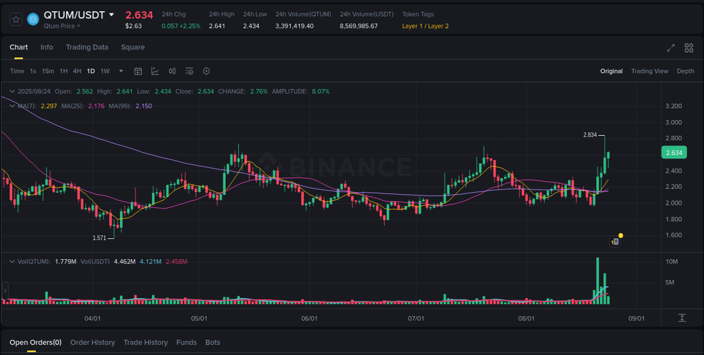Open the grid layout icon top right
Viewport: 704px width, 355px height.
pyautogui.click(x=689, y=48)
